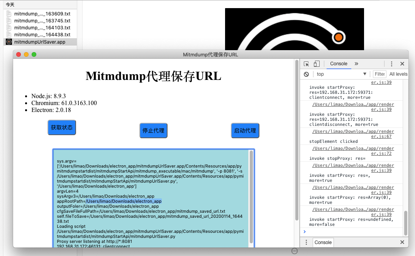
Task: Open the All levels log dropdown
Action: [398, 74]
